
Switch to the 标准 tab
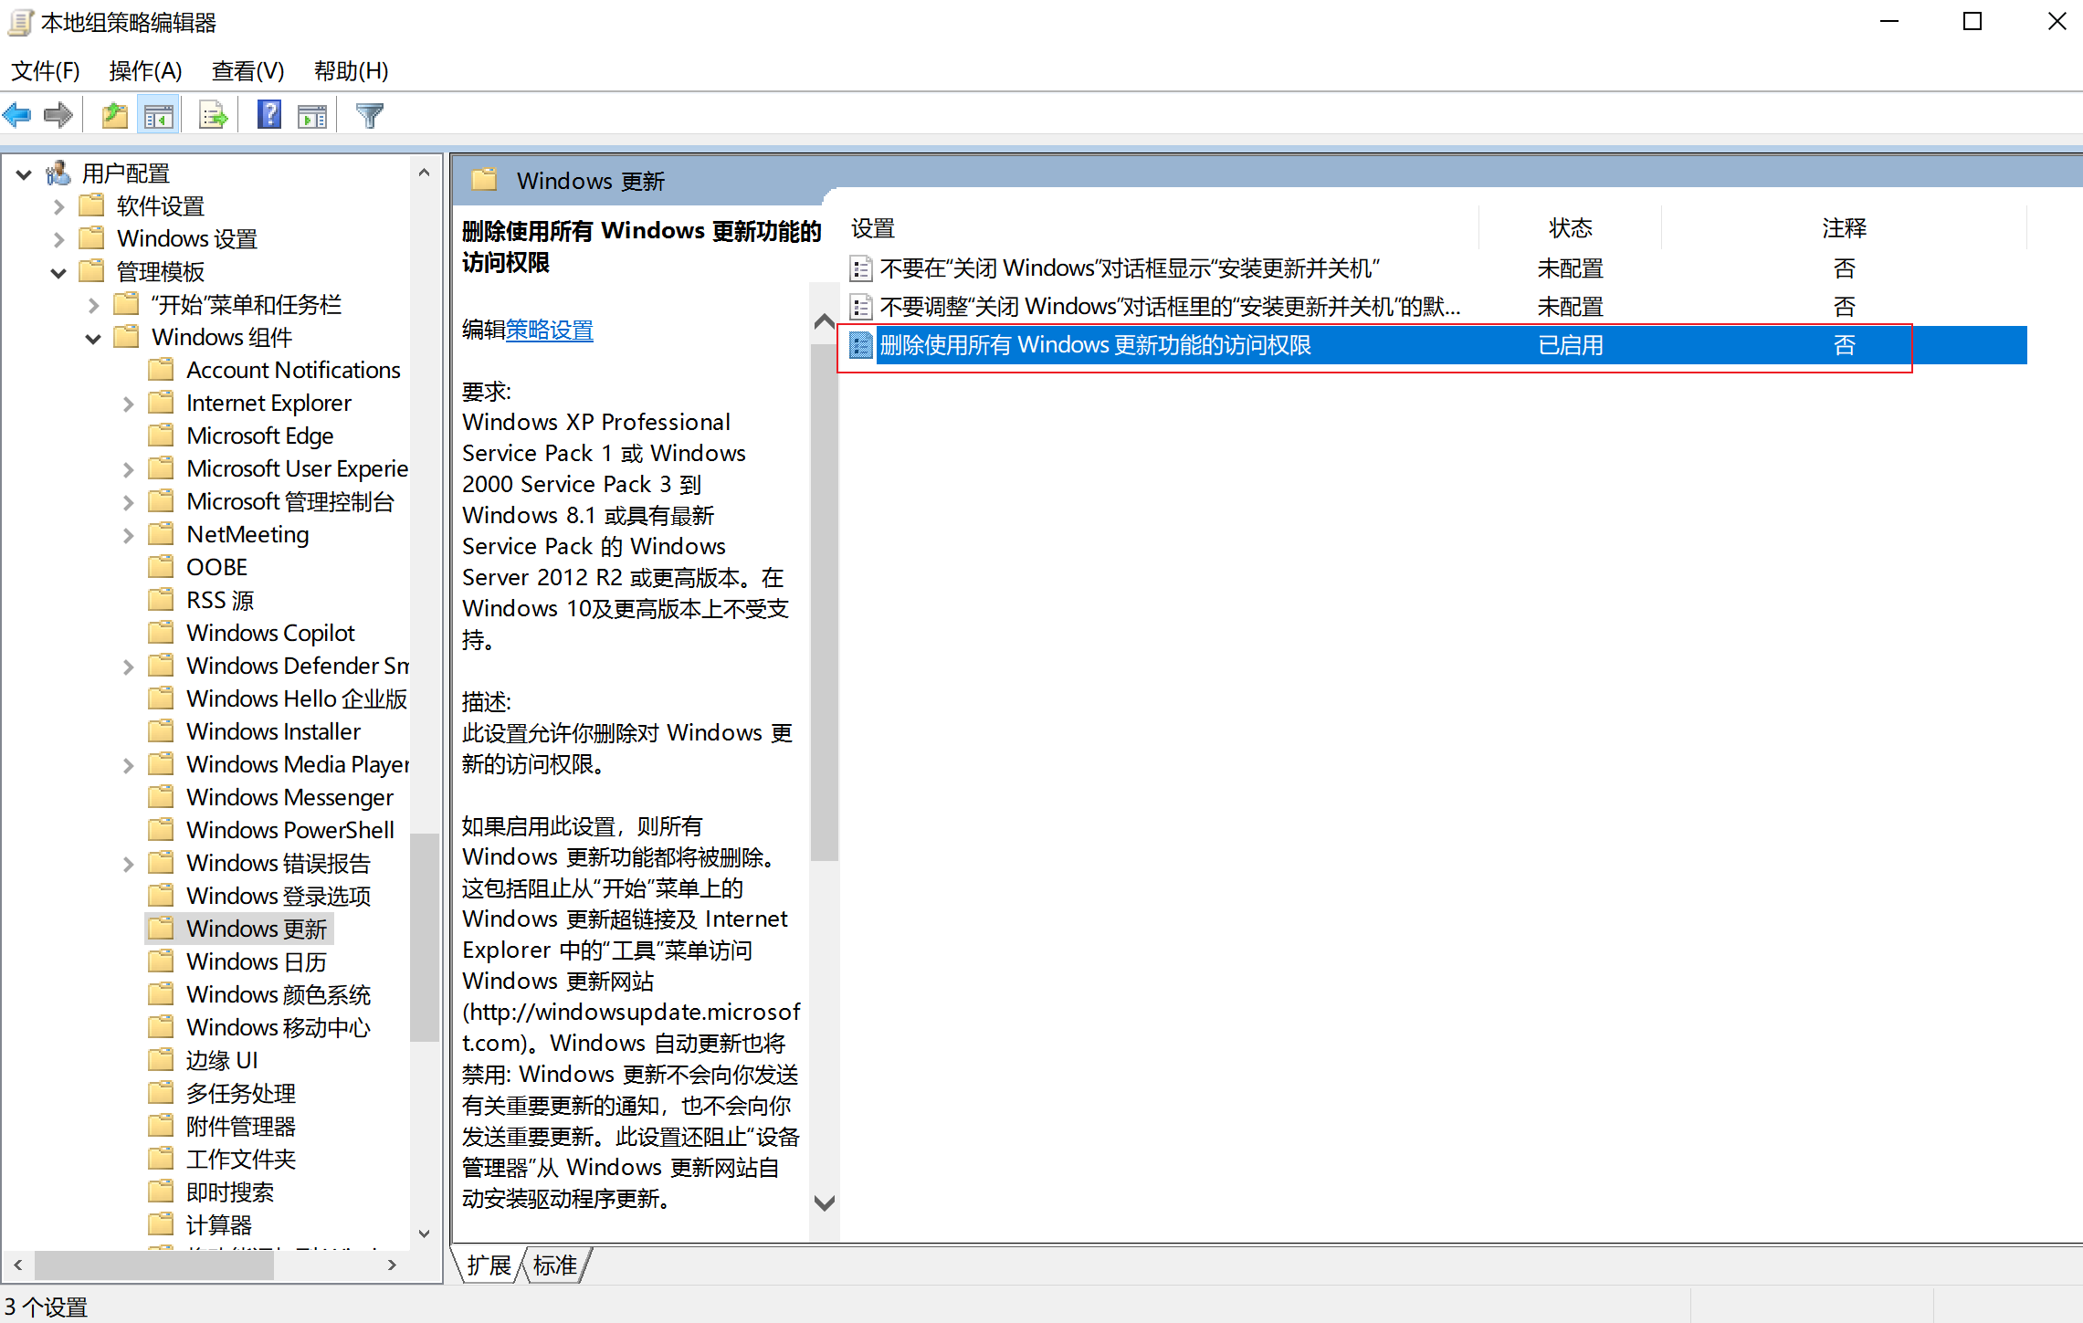pyautogui.click(x=554, y=1265)
